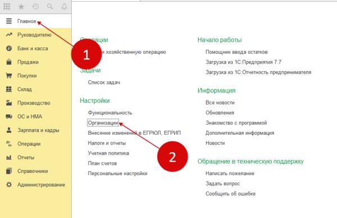Click the search magnifier icon

click(x=50, y=6)
